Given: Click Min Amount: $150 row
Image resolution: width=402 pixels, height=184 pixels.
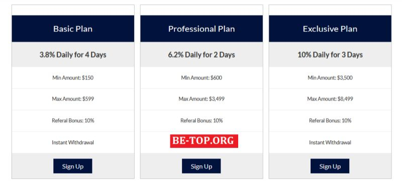Looking at the screenshot, I should point(73,78).
